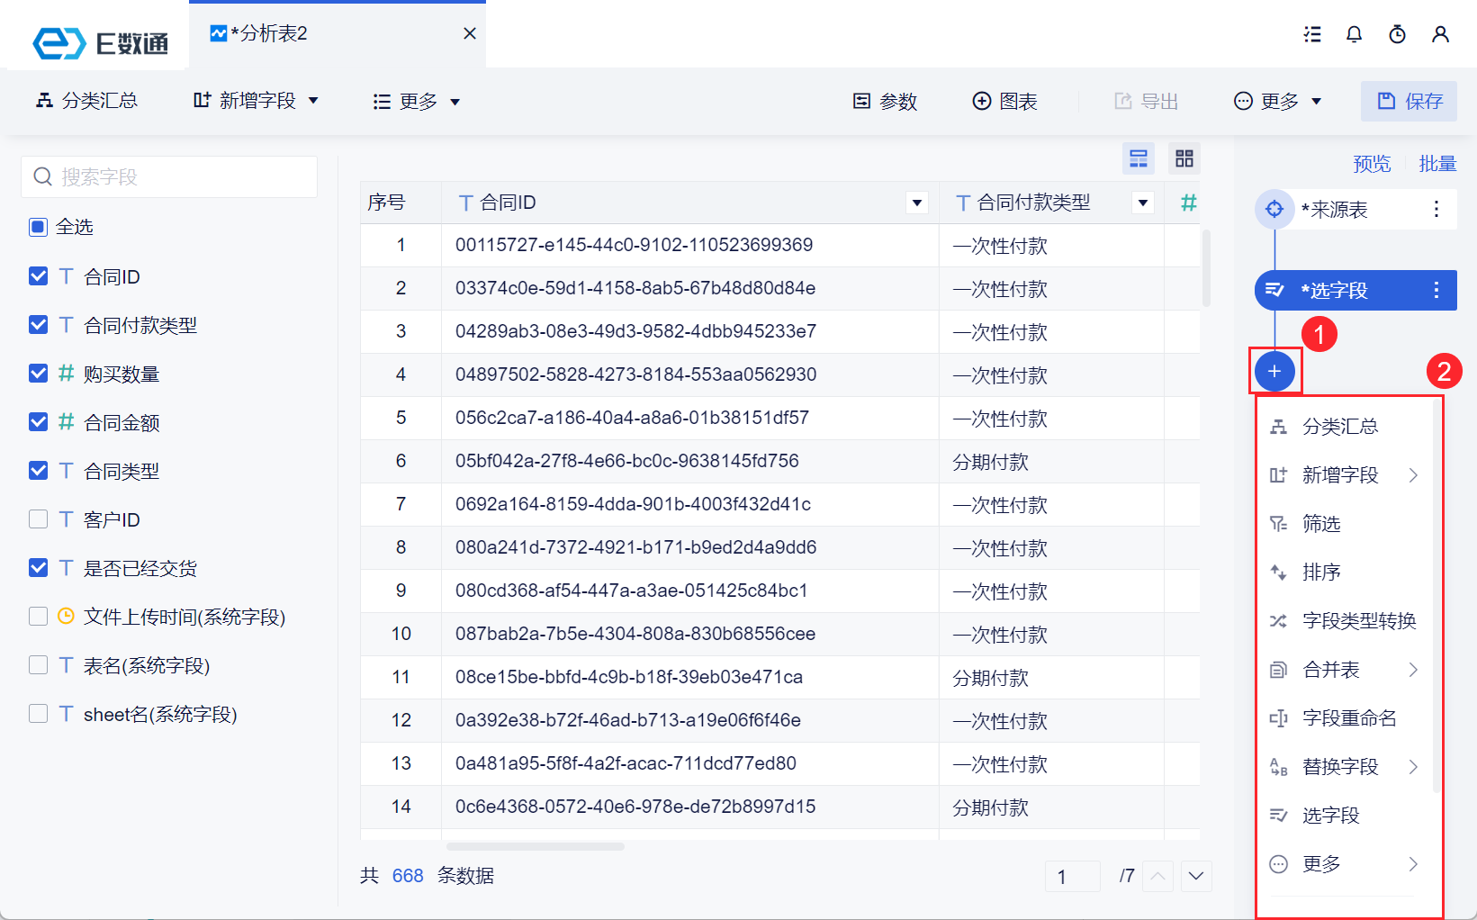
Task: Click the 参数 toolbar icon
Action: point(862,101)
